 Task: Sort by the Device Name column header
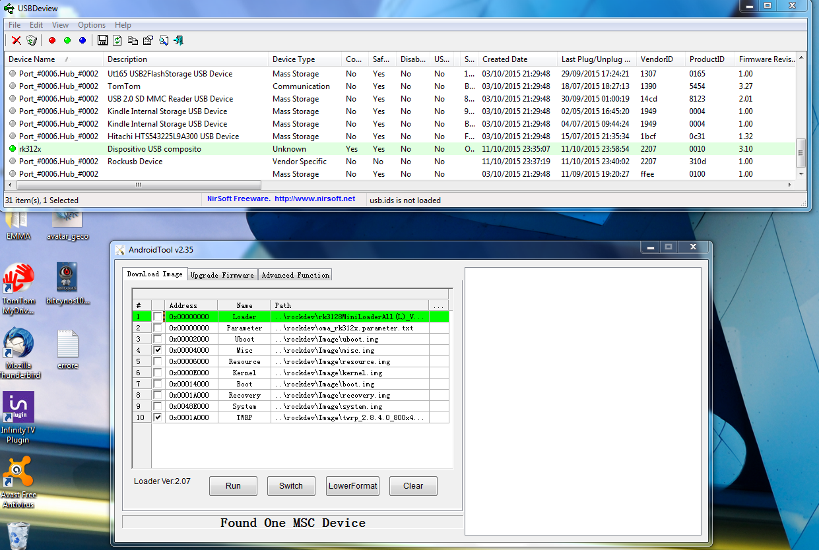tap(54, 59)
